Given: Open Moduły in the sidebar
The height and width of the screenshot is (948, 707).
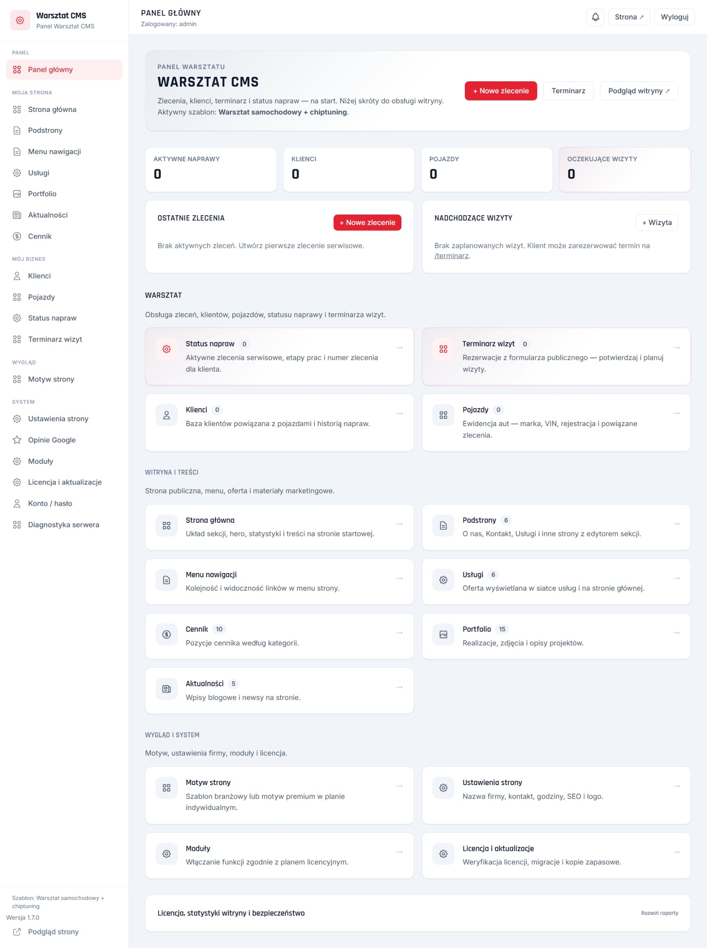Looking at the screenshot, I should [x=64, y=462].
